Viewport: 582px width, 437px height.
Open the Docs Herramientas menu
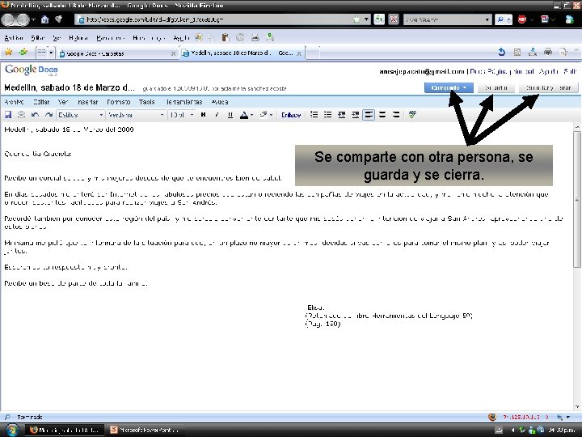[x=184, y=102]
